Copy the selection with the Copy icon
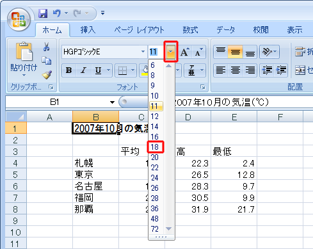The image size is (313, 249). click(47, 61)
